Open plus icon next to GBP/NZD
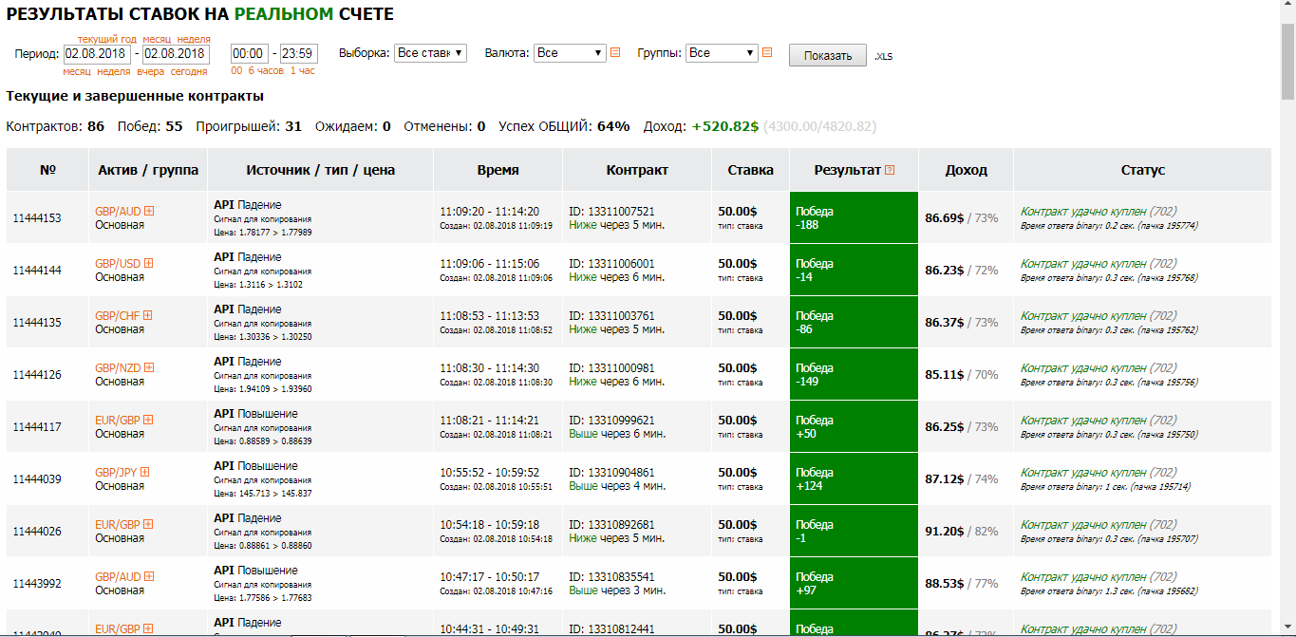The width and height of the screenshot is (1296, 637). [148, 368]
